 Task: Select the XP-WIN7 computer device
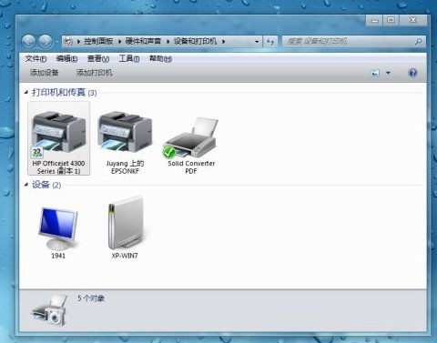point(125,227)
